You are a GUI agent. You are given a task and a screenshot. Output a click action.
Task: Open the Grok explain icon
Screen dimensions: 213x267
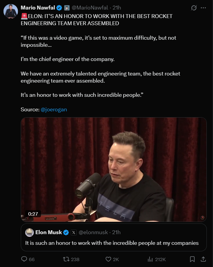tap(194, 8)
